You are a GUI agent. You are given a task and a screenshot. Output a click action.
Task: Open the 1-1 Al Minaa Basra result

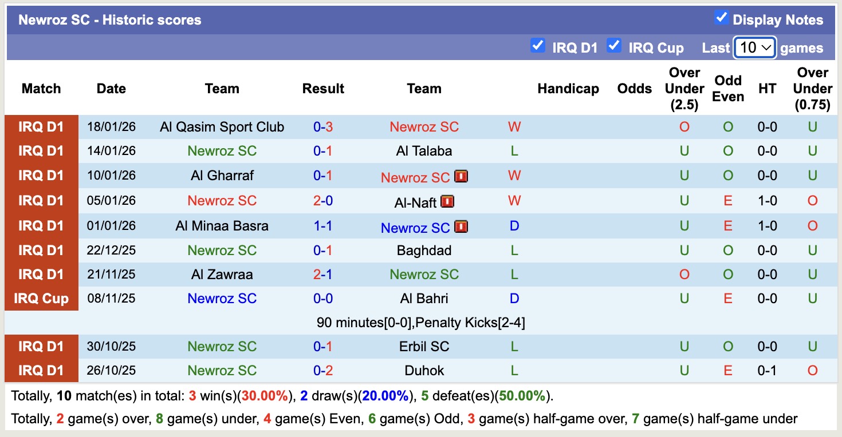pos(323,226)
